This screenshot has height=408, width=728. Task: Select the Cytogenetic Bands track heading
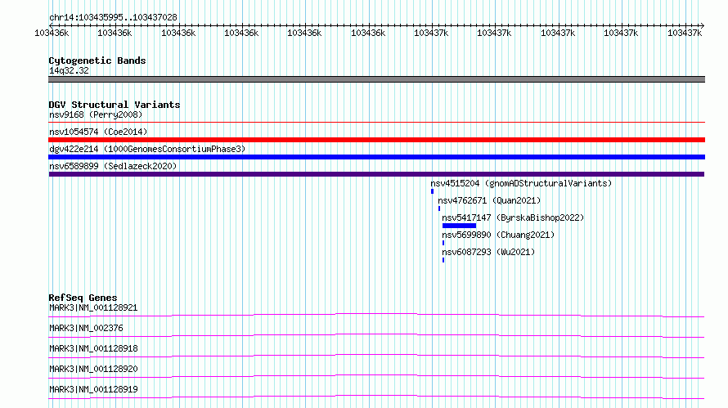pos(97,61)
